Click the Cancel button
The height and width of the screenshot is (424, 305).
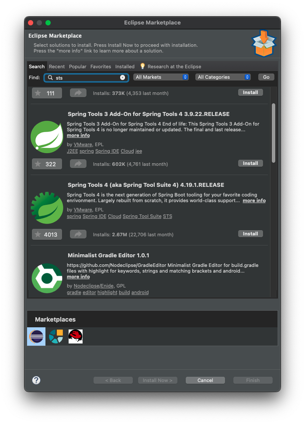click(205, 380)
